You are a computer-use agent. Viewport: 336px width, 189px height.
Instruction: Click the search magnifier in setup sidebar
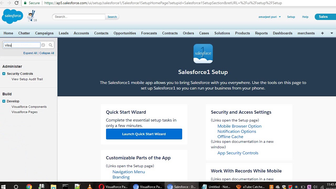tap(51, 45)
